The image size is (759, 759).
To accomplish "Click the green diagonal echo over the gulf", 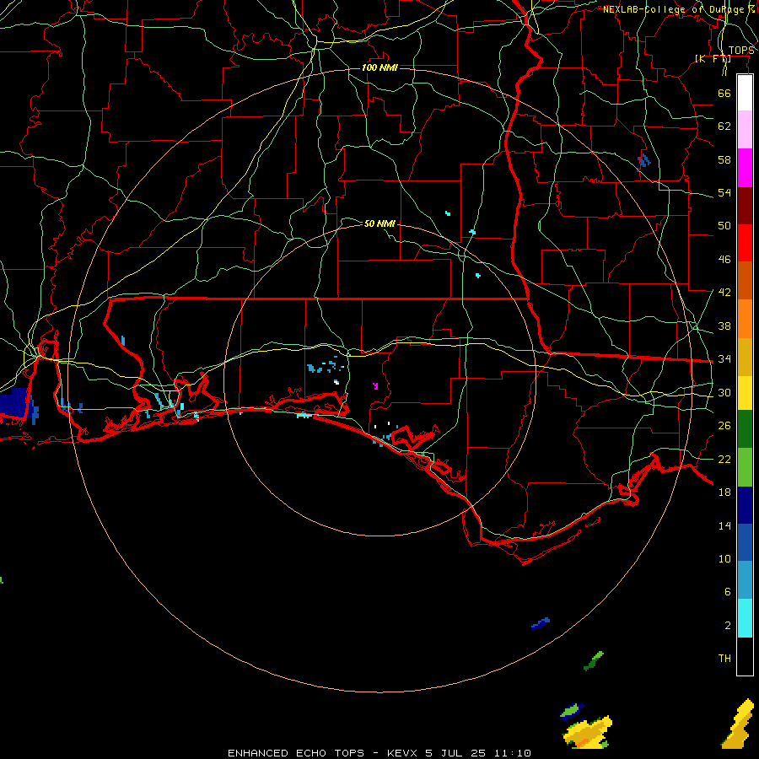I will coord(594,660).
